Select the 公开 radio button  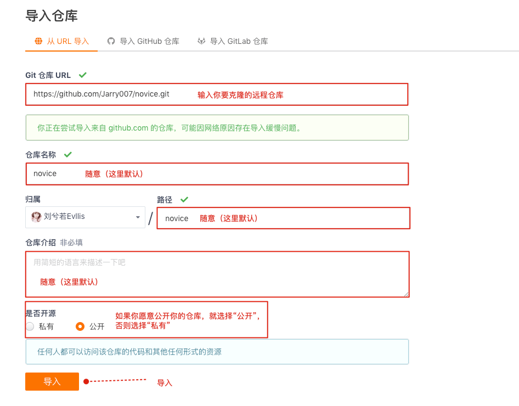[80, 326]
